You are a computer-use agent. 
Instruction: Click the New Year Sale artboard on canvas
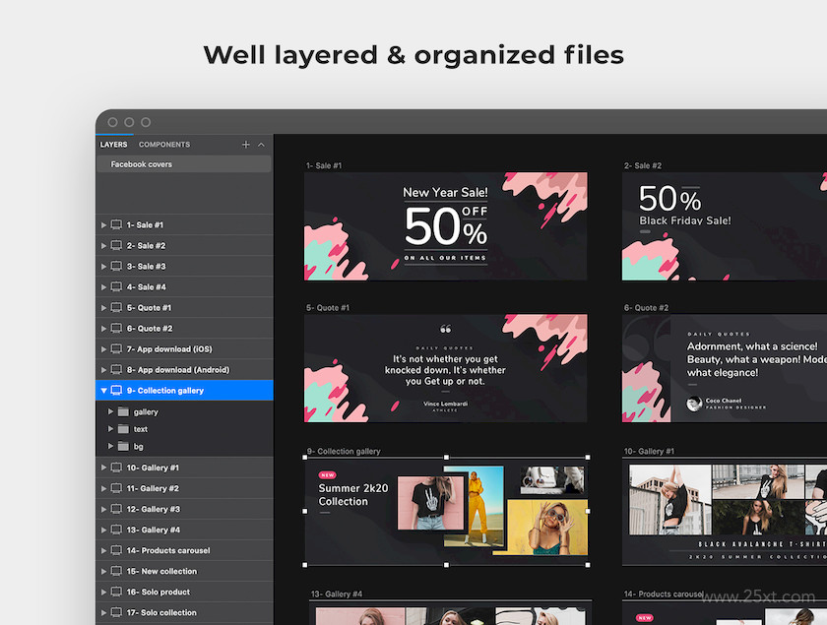[446, 226]
